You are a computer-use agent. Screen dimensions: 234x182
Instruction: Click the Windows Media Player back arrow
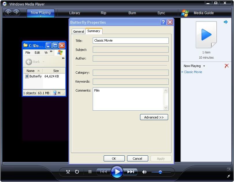(x=8, y=12)
